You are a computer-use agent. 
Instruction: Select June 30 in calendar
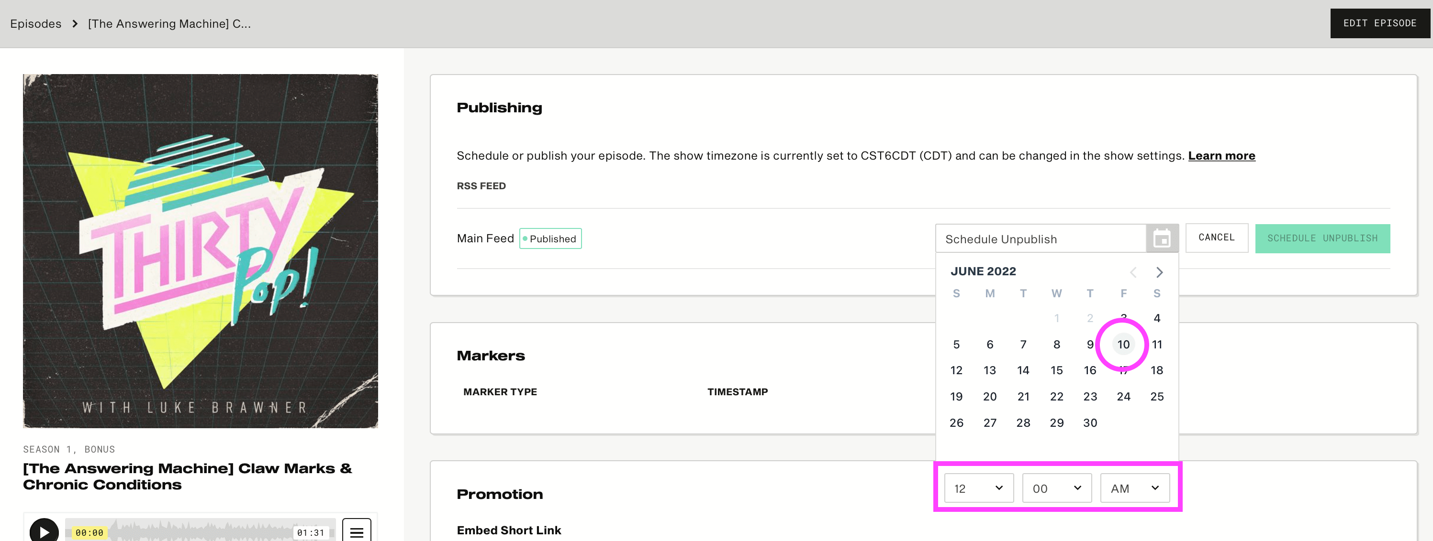(x=1090, y=422)
